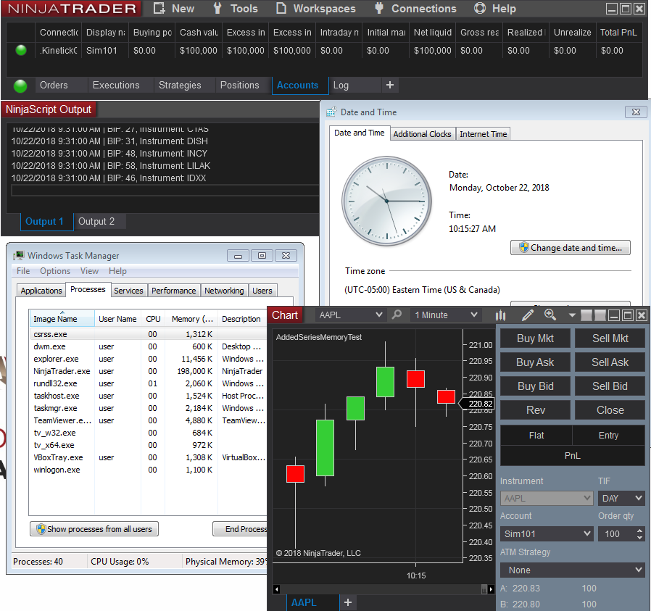
Task: Select the NinjaTrader.exe process row
Action: coord(148,371)
